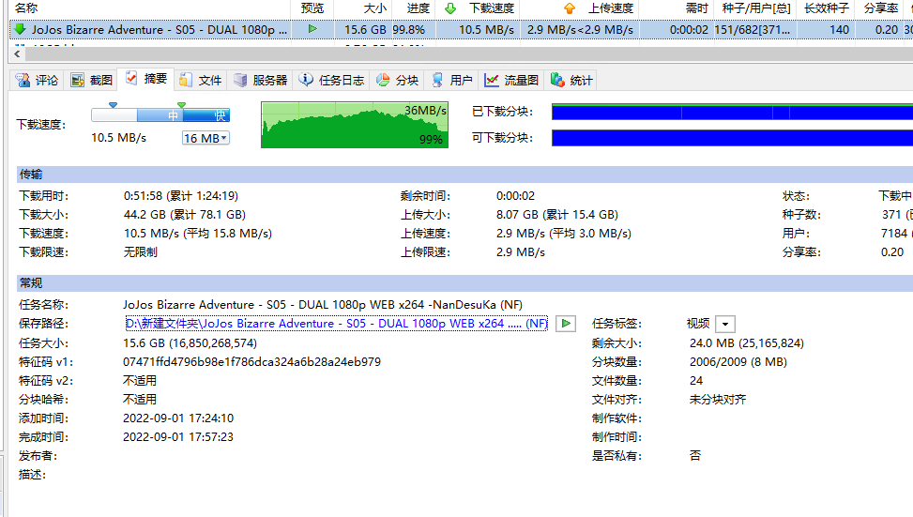
Task: View the 任务日志 (Task Log) tab
Action: click(332, 81)
